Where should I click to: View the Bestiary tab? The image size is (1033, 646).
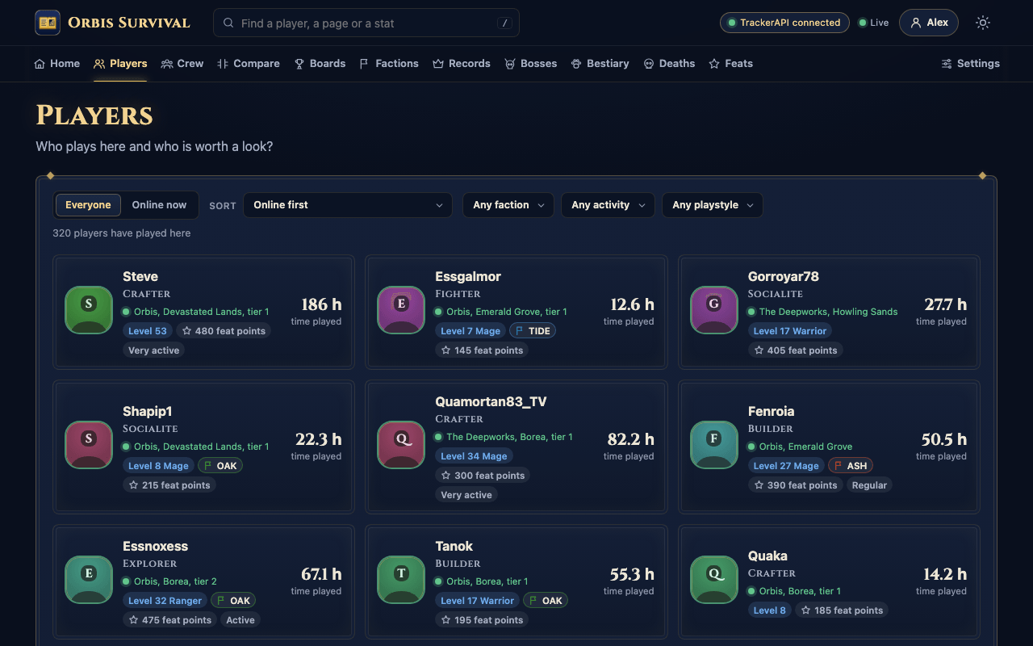600,64
